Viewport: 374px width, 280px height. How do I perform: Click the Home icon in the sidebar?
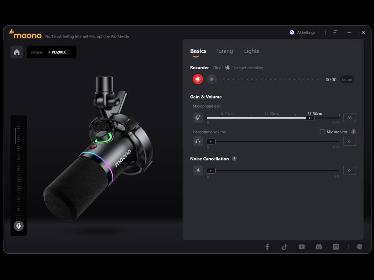click(x=16, y=52)
